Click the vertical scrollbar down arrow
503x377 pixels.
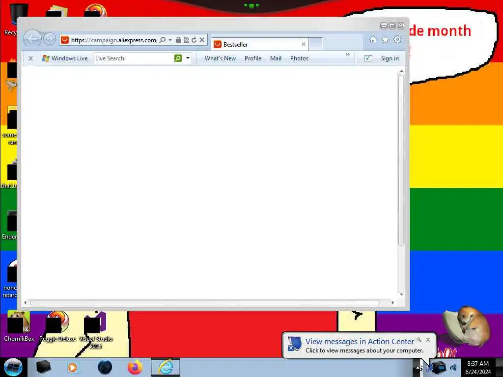click(401, 295)
